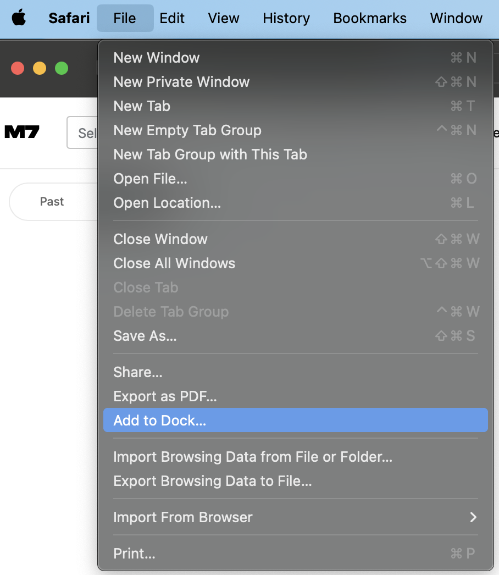This screenshot has width=499, height=575.
Task: Open the Bookmarks menu in the menu bar
Action: pyautogui.click(x=370, y=18)
